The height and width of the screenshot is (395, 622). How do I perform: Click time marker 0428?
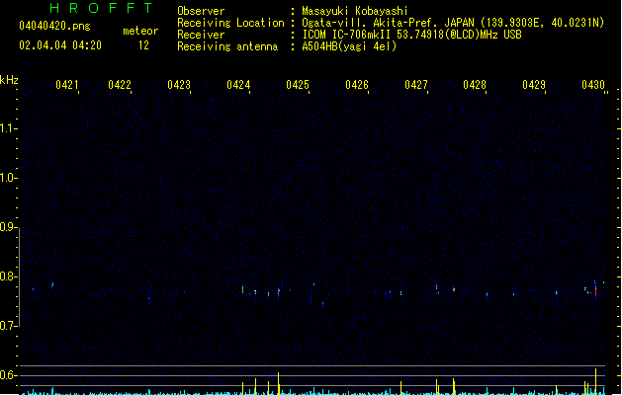click(475, 85)
